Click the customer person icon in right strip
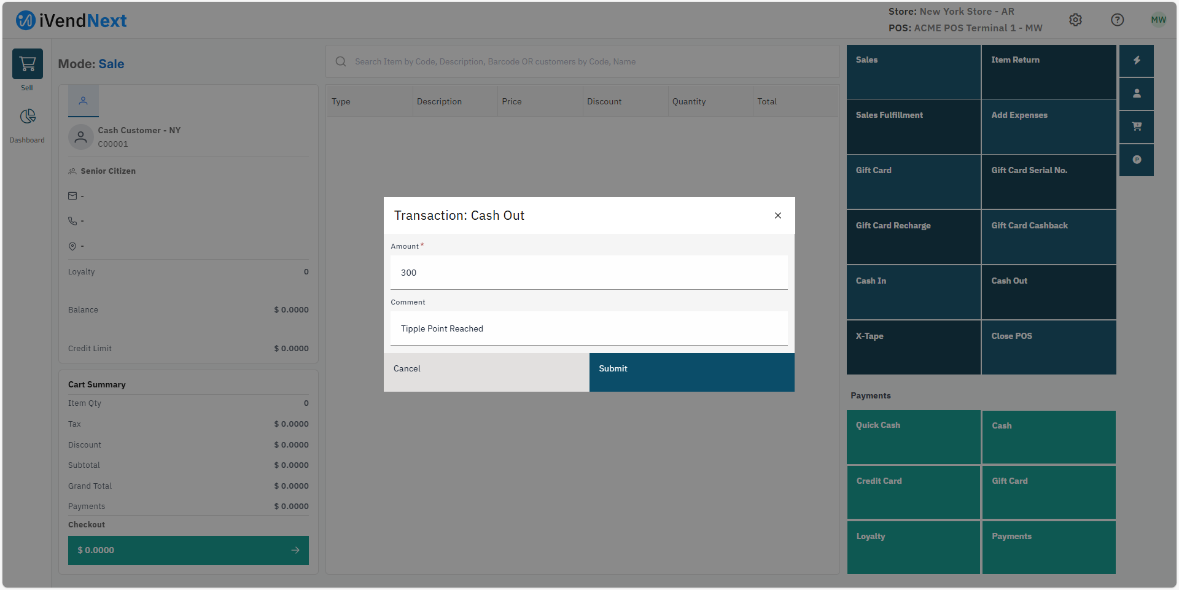 1137,93
